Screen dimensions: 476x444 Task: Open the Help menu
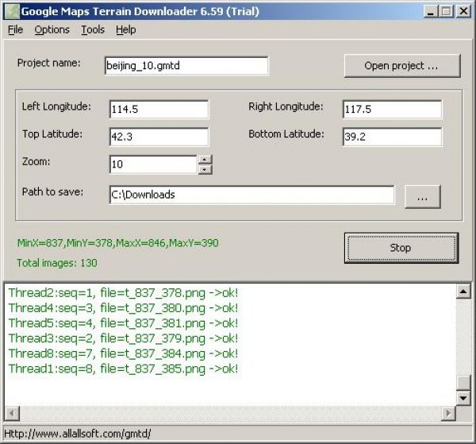click(125, 29)
